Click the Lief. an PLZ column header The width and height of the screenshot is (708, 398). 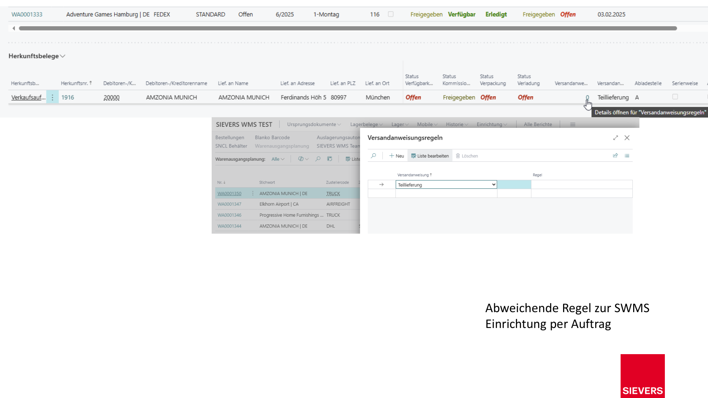(343, 83)
